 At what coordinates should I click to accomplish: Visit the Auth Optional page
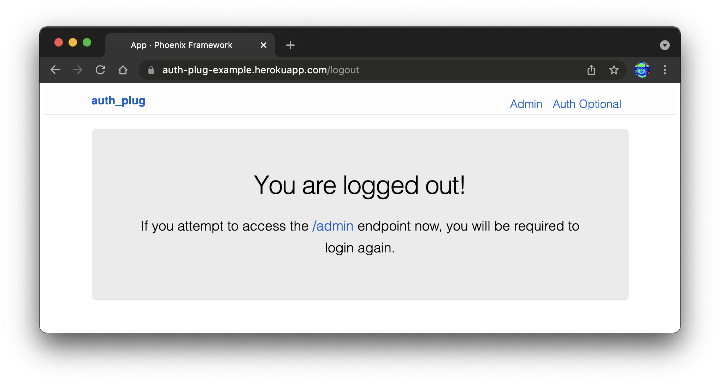point(587,104)
